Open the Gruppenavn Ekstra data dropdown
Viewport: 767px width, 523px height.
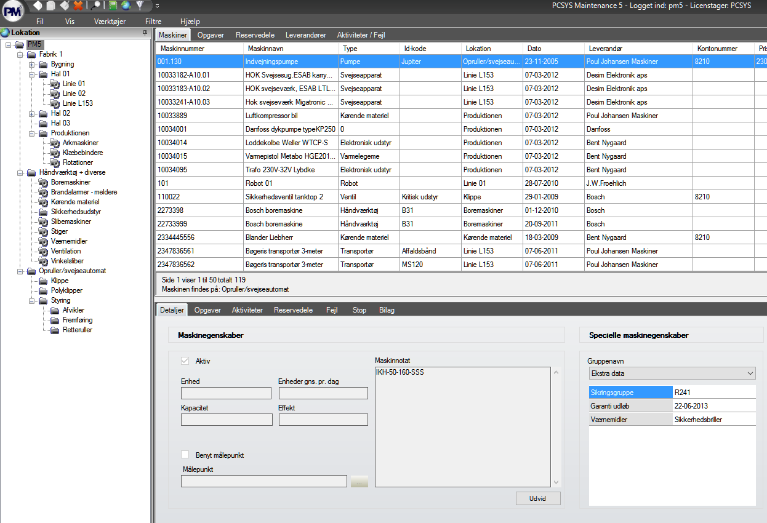point(672,373)
